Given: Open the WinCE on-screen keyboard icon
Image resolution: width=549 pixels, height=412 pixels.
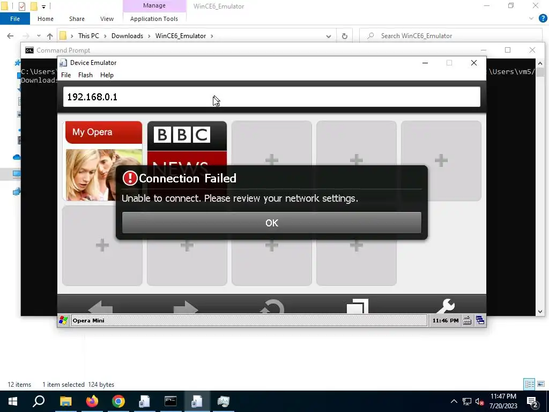Looking at the screenshot, I should click(x=467, y=320).
